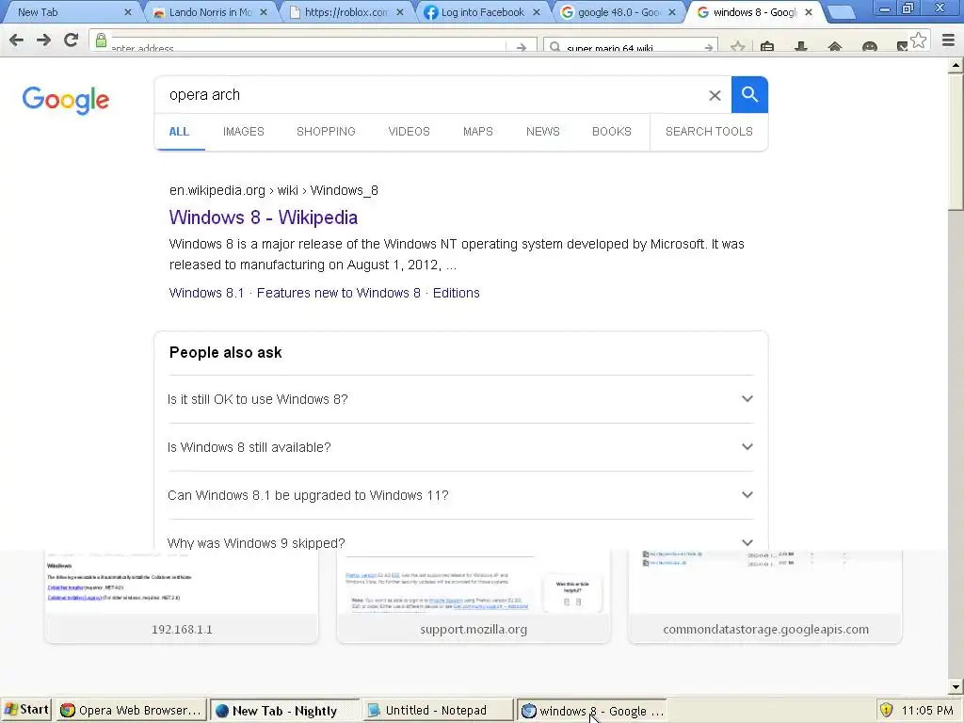Go back with the browser back arrow
The image size is (964, 723).
(17, 40)
